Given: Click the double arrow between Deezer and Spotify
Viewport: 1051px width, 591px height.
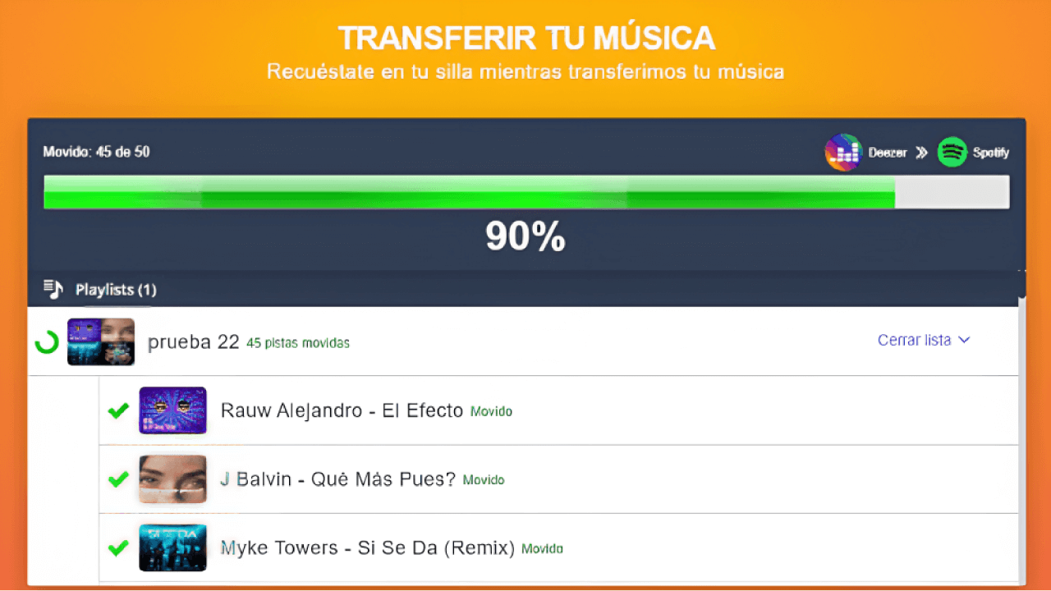Looking at the screenshot, I should coord(921,153).
